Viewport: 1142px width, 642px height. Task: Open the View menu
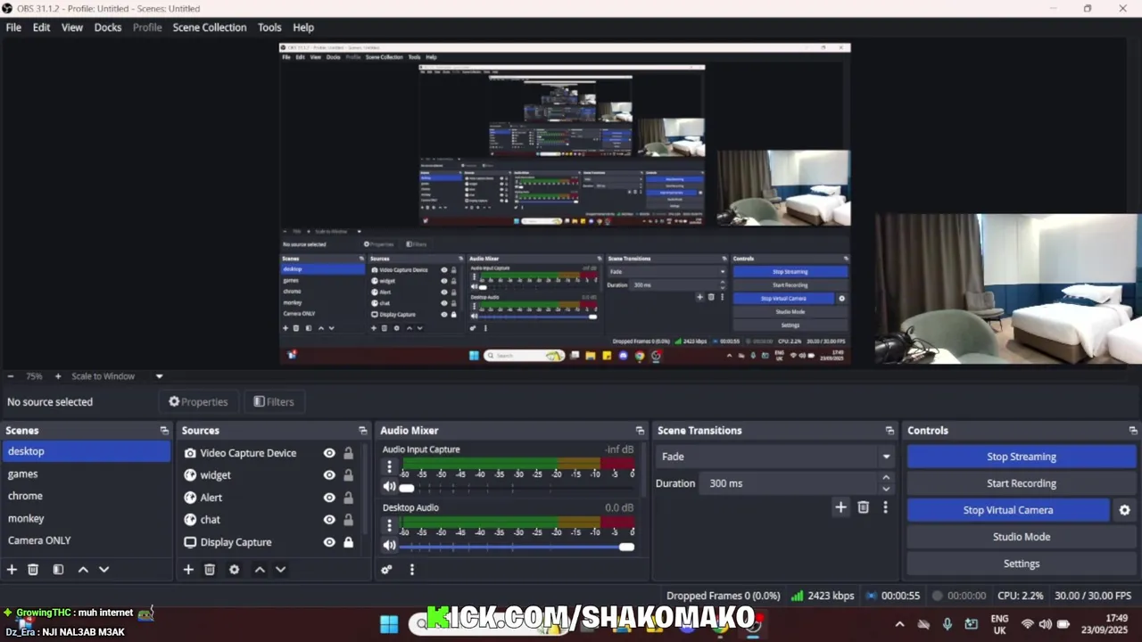[x=72, y=28]
